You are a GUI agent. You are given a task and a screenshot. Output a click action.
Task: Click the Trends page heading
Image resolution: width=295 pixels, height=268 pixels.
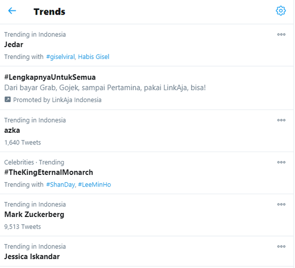49,11
